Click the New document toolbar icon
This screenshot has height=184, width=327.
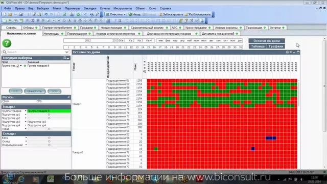pyautogui.click(x=4, y=14)
